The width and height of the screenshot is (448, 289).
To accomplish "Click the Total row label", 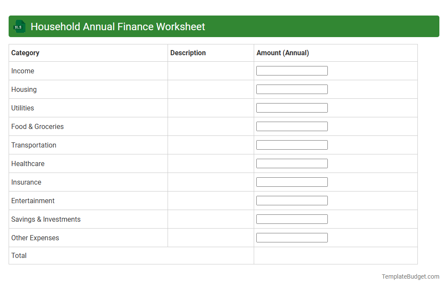I will coord(19,255).
